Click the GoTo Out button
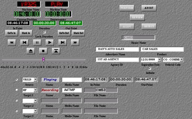This screenshot has height=119, width=192. tap(64, 33)
